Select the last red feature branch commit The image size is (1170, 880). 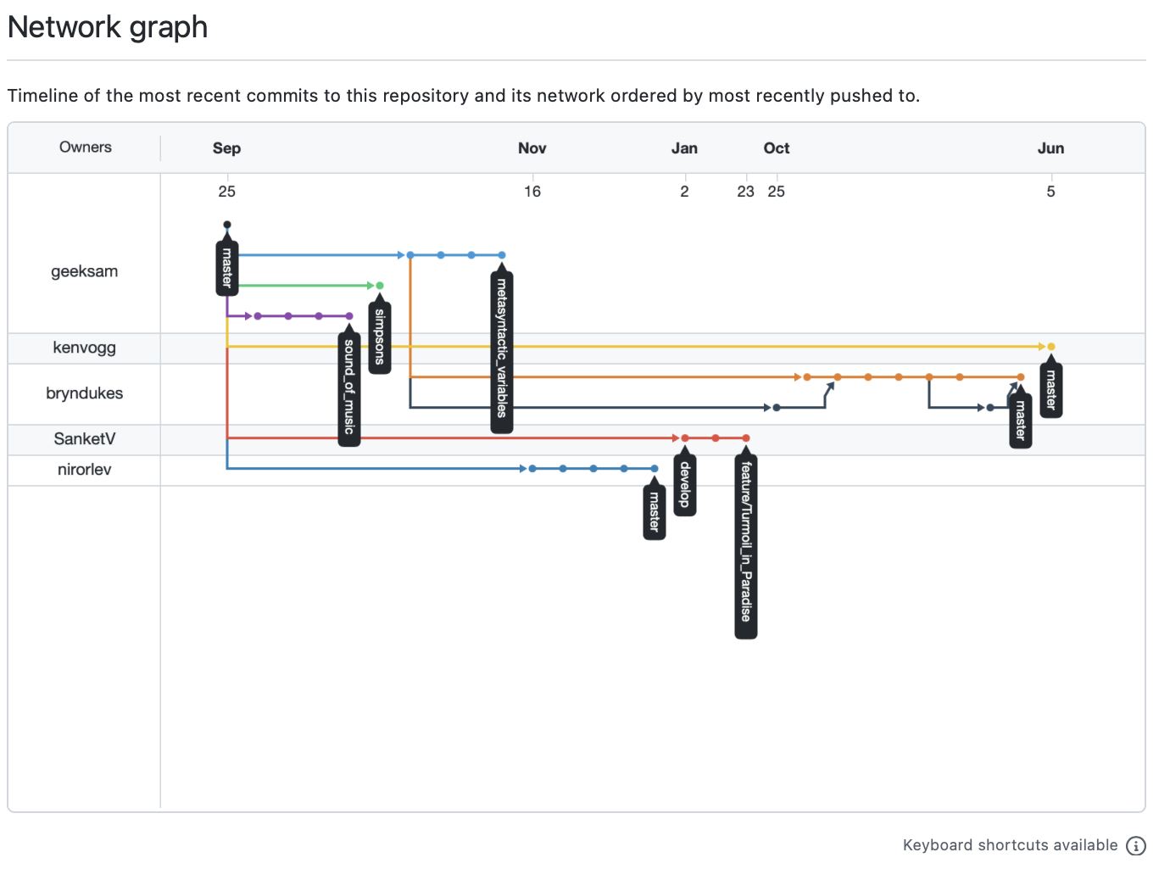(x=746, y=438)
